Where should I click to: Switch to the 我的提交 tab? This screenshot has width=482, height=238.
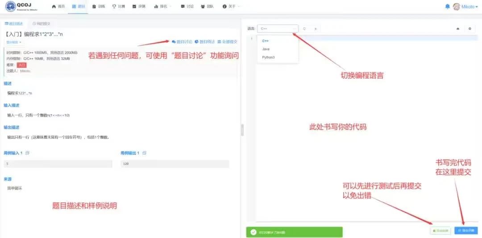point(42,24)
